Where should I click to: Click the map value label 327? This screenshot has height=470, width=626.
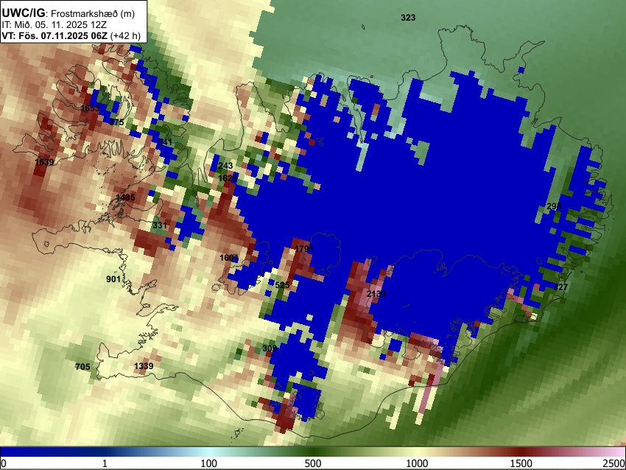pyautogui.click(x=560, y=287)
